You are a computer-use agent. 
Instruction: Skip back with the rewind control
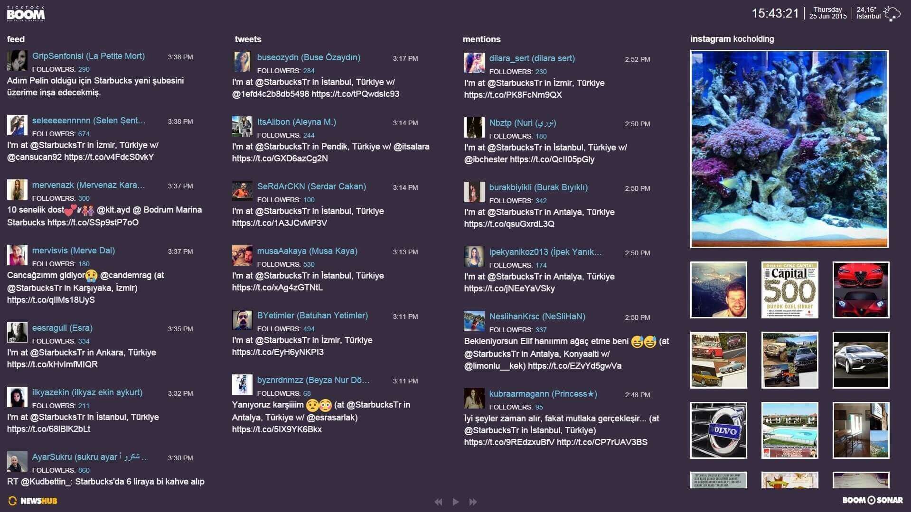[x=438, y=502]
